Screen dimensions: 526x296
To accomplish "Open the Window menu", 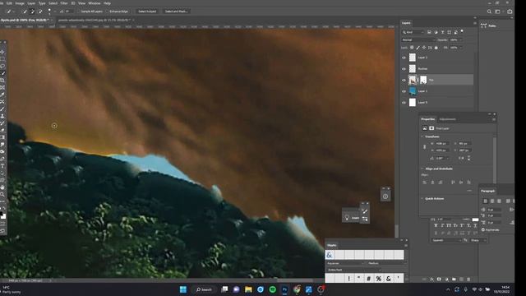I will pos(95,3).
